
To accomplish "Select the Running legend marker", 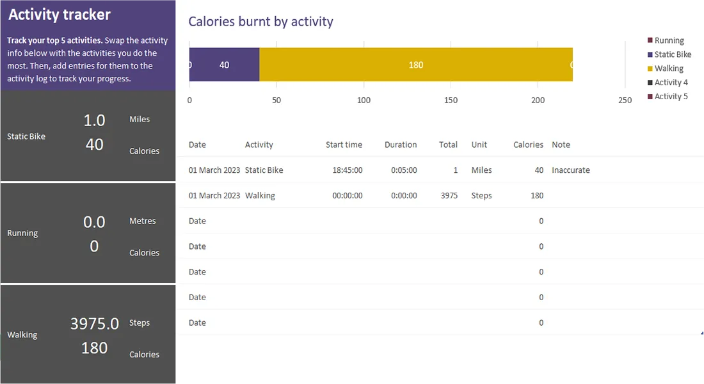I will pyautogui.click(x=650, y=40).
